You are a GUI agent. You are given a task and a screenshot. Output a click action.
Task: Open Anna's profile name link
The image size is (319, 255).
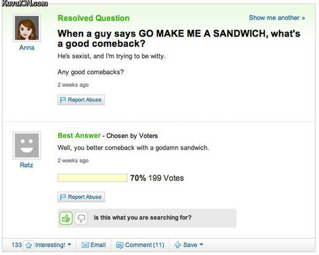pyautogui.click(x=27, y=47)
